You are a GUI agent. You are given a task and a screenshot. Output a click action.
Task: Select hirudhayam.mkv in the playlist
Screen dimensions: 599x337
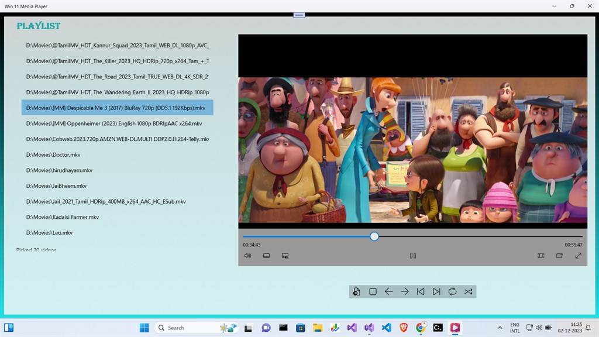(117, 170)
